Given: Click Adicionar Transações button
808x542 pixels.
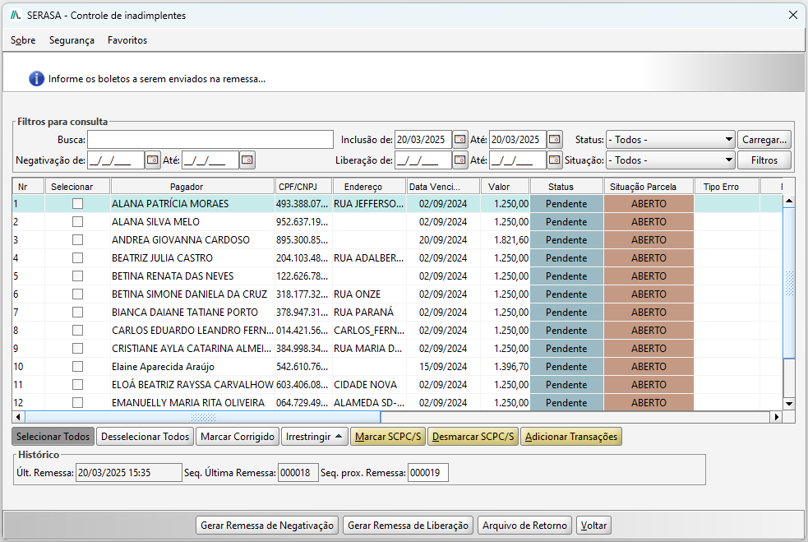Looking at the screenshot, I should [571, 436].
